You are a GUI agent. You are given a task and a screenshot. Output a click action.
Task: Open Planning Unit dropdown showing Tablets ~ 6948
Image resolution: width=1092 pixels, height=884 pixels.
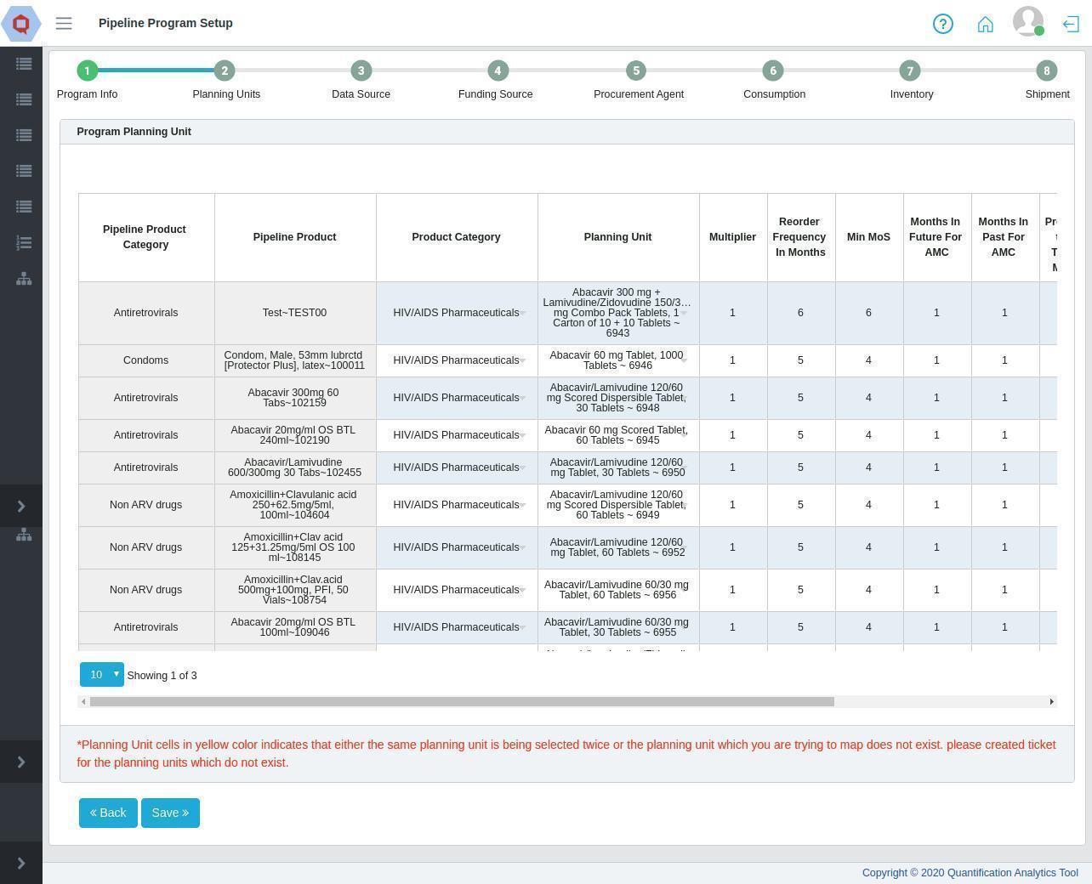[x=618, y=398]
